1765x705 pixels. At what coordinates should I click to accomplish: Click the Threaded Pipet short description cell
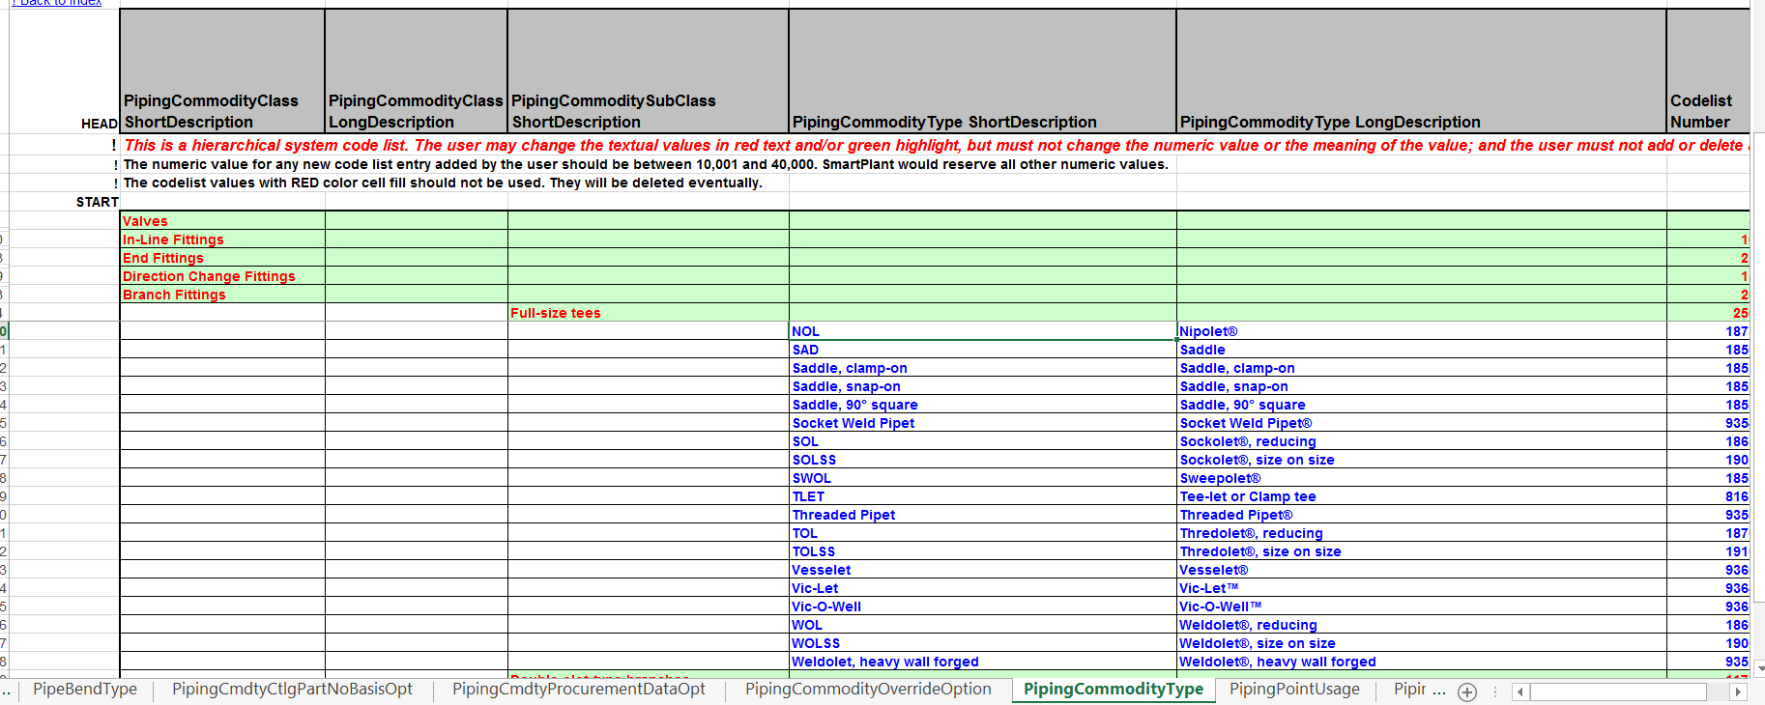click(x=983, y=515)
